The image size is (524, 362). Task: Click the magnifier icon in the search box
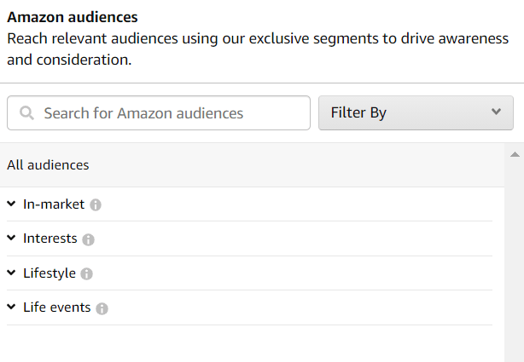pos(26,113)
